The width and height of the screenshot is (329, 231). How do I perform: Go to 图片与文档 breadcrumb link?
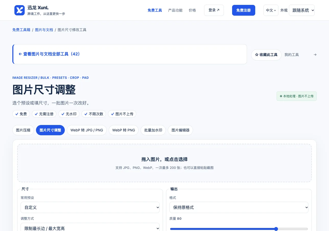[44, 30]
